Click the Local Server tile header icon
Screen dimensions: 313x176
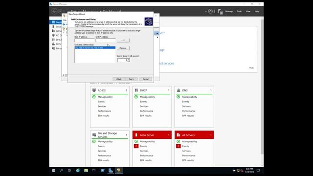click(136, 135)
